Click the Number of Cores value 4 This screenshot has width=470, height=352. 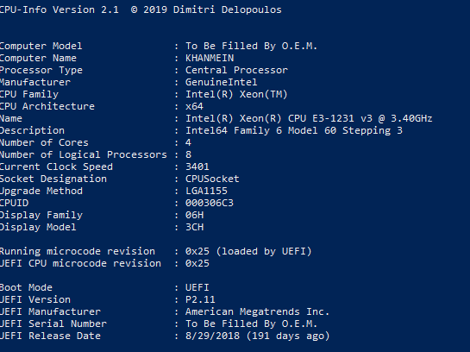[188, 142]
